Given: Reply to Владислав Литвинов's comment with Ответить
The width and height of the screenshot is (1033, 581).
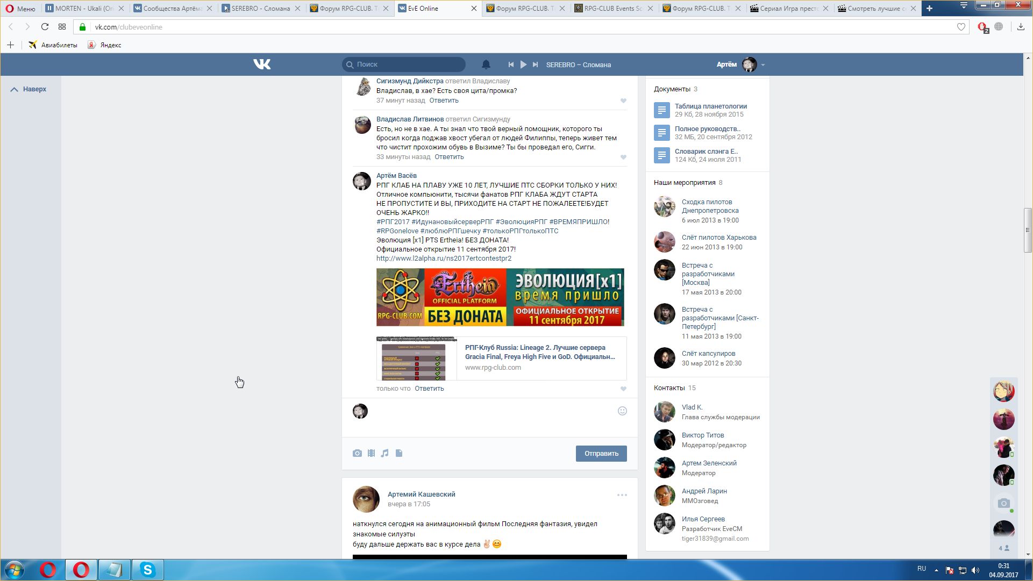Looking at the screenshot, I should coord(449,157).
